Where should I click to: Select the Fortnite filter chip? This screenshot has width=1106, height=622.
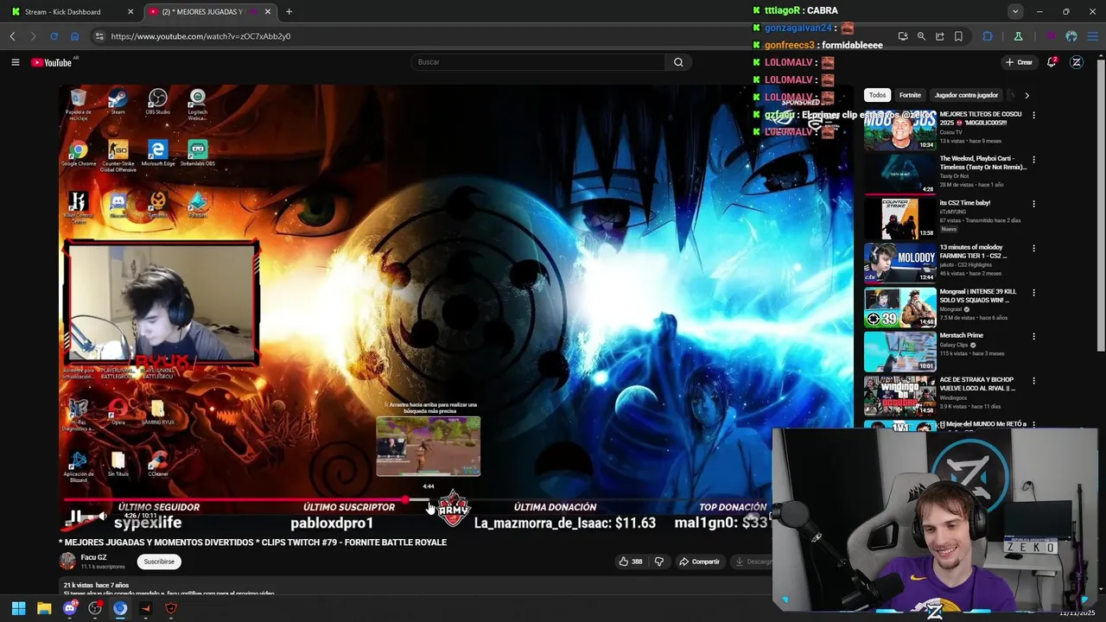click(x=910, y=95)
